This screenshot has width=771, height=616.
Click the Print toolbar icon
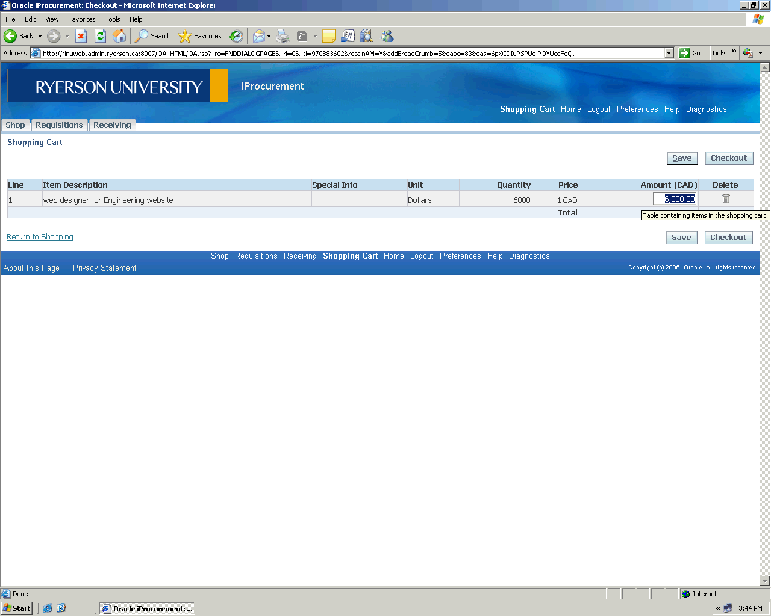(x=282, y=36)
